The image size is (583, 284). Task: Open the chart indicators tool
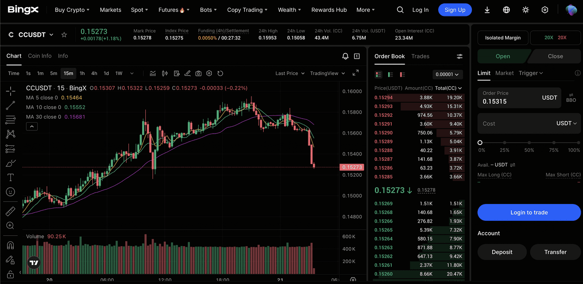click(x=153, y=73)
